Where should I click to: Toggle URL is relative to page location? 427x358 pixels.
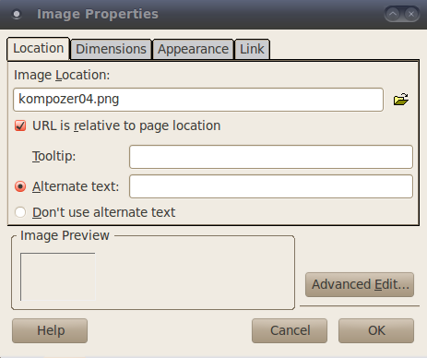click(x=20, y=125)
